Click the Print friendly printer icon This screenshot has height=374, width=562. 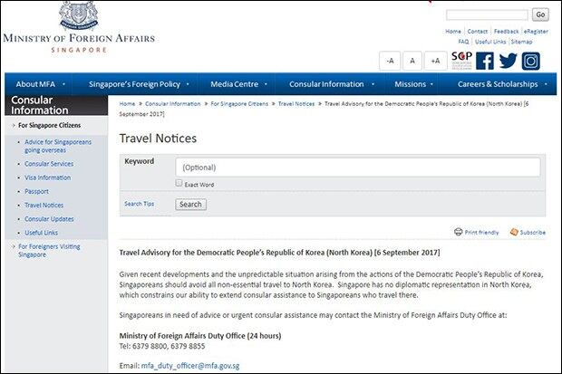click(459, 232)
